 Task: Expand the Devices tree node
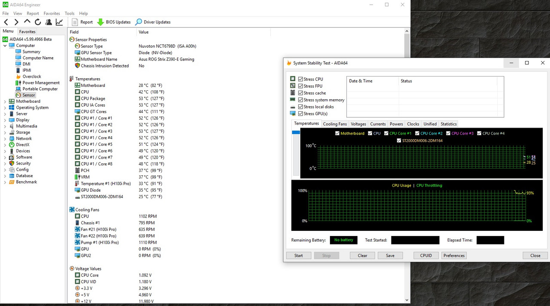click(x=5, y=151)
